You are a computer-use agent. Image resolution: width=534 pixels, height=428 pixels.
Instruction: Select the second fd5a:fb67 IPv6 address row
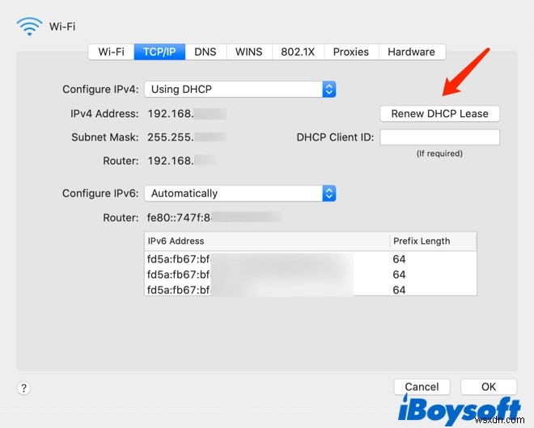click(310, 275)
